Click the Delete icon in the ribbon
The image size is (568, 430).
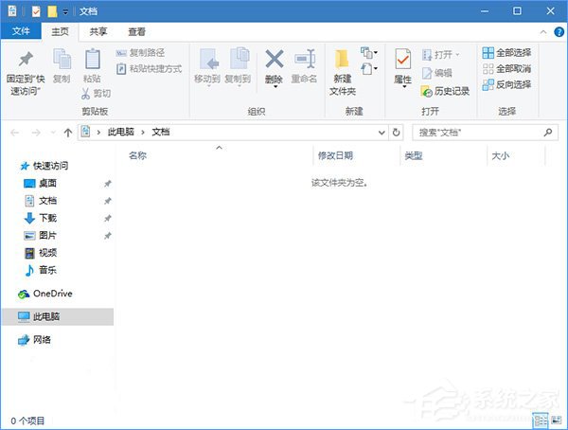(x=274, y=61)
